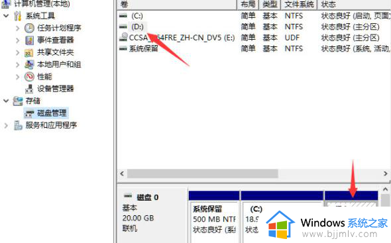Open 共享文件夹 in tree

pos(56,52)
